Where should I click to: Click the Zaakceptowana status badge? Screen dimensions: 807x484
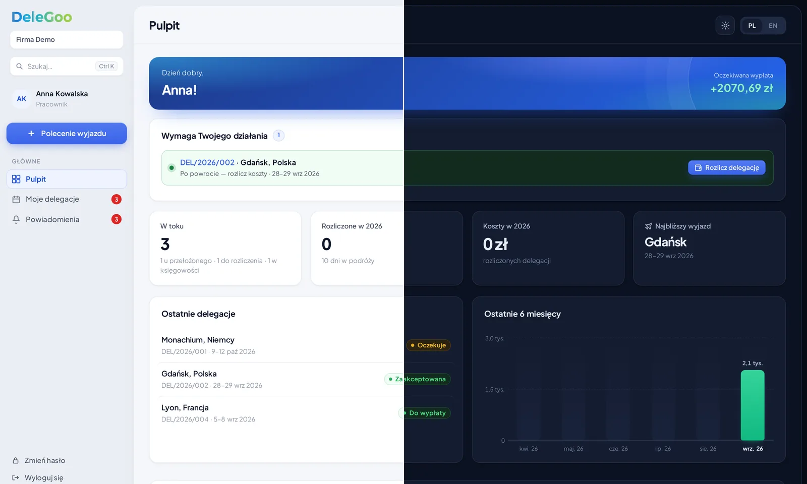[x=417, y=379]
